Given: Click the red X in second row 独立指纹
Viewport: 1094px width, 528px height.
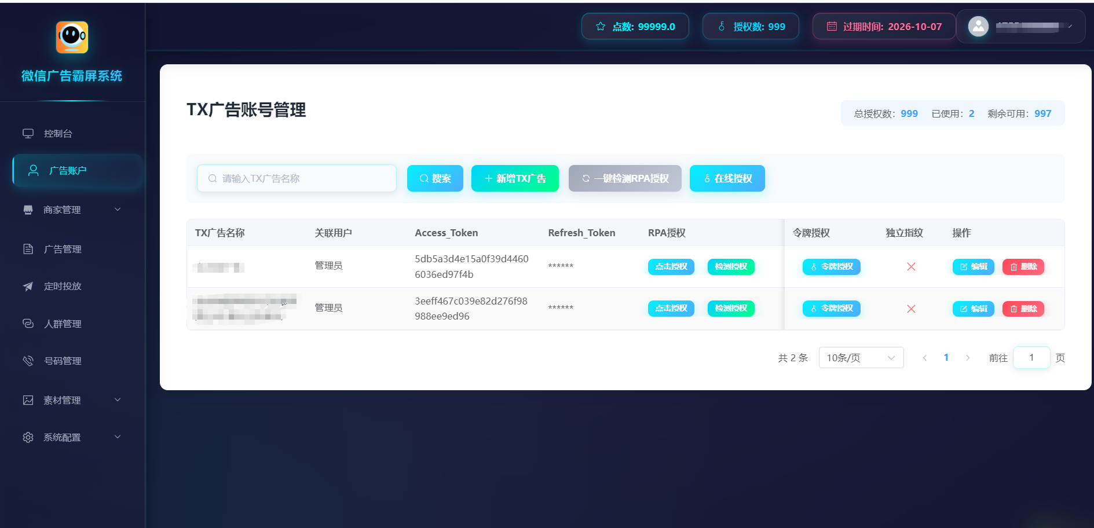Looking at the screenshot, I should click(911, 309).
